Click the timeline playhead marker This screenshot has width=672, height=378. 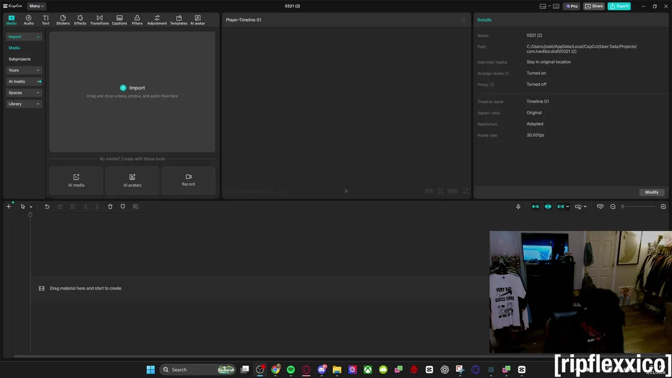pyautogui.click(x=30, y=215)
